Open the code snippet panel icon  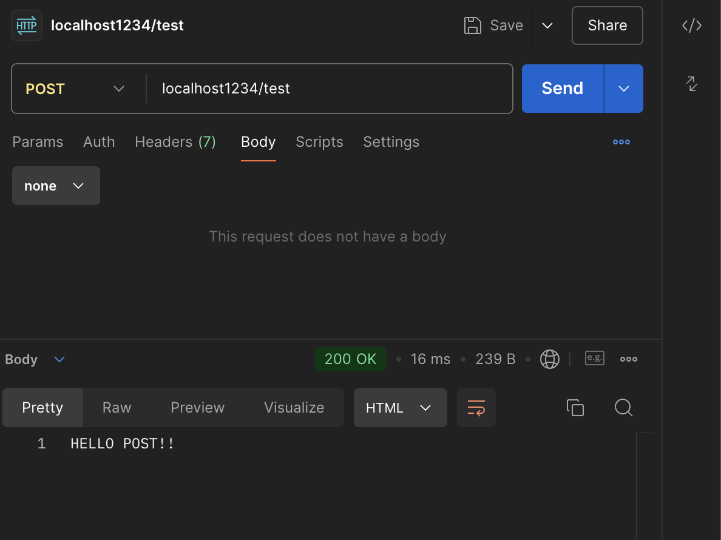point(692,25)
